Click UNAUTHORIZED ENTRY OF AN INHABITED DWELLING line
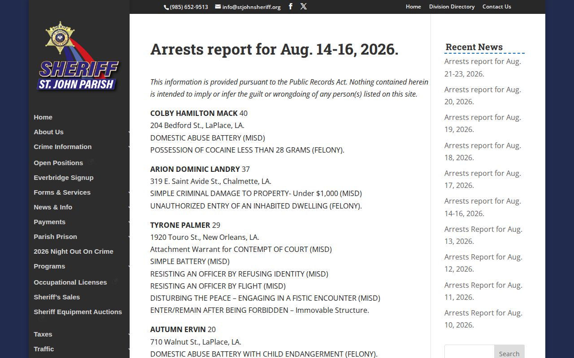 256,206
